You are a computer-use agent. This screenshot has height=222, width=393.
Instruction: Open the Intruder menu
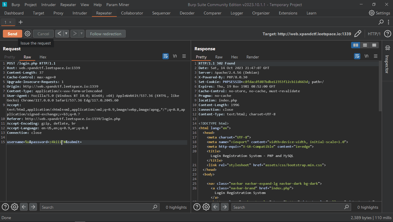click(x=49, y=5)
